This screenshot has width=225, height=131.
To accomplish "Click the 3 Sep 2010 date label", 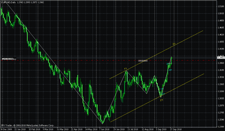I will click(x=161, y=129).
